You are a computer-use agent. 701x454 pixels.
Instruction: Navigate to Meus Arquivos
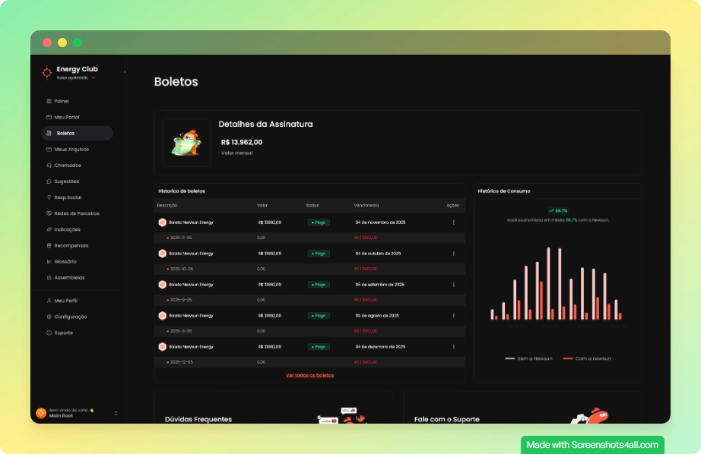(71, 150)
